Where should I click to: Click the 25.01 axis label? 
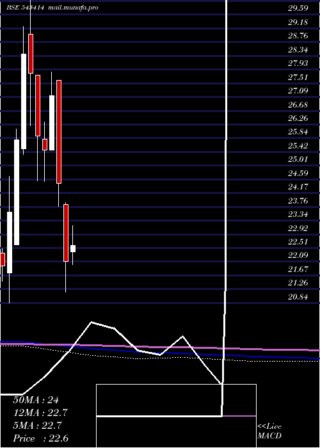click(298, 159)
